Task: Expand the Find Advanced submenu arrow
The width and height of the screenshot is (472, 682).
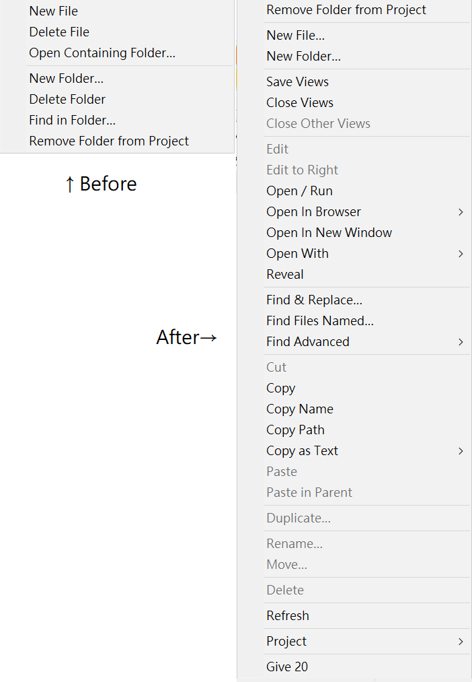Action: tap(461, 342)
